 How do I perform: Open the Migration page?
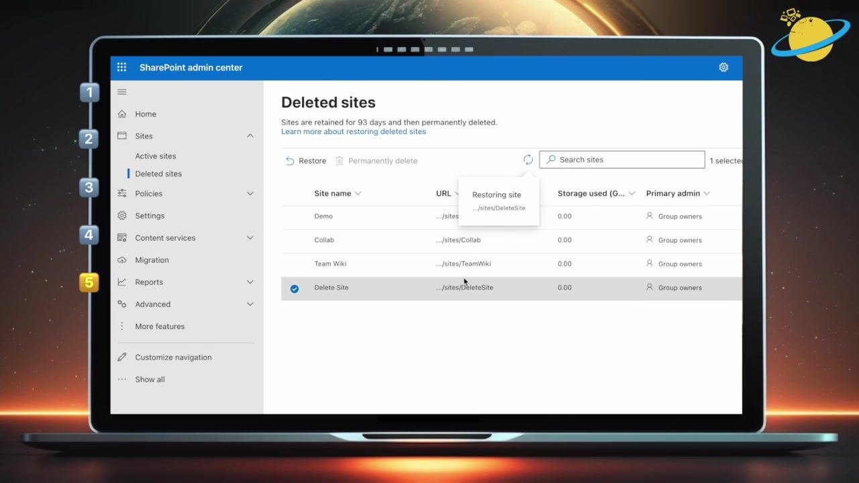click(152, 260)
